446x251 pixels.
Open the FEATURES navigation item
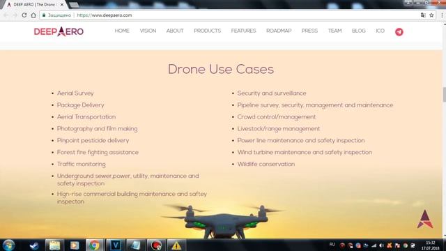pyautogui.click(x=243, y=31)
